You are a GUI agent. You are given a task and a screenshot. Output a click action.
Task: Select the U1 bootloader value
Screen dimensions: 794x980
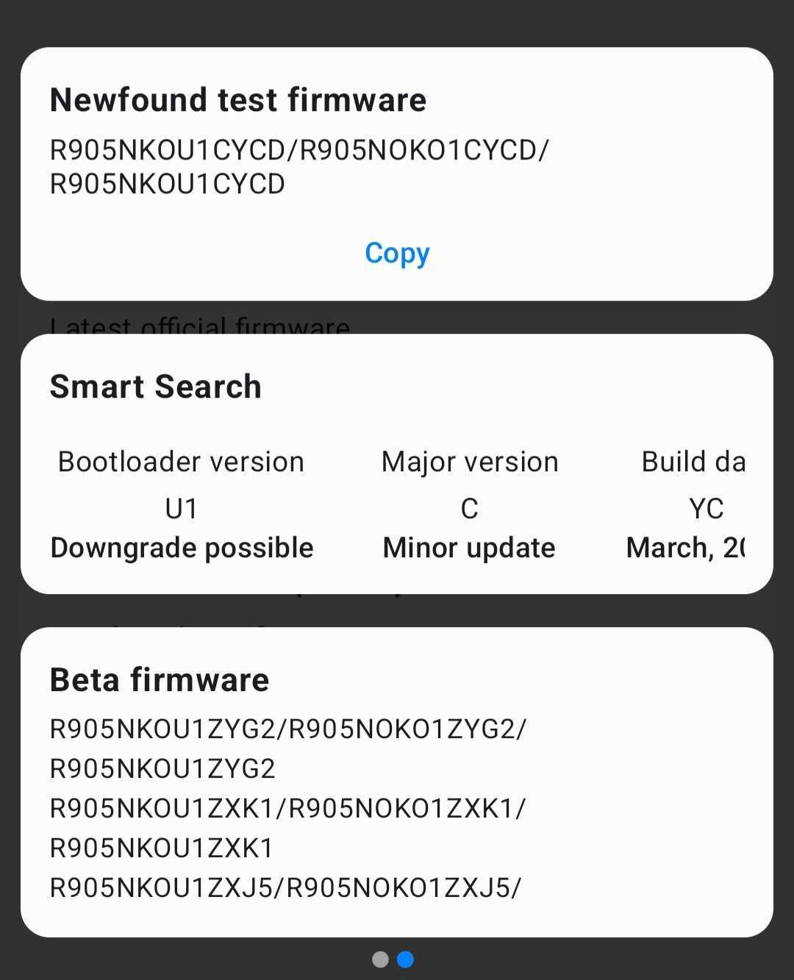pos(181,508)
